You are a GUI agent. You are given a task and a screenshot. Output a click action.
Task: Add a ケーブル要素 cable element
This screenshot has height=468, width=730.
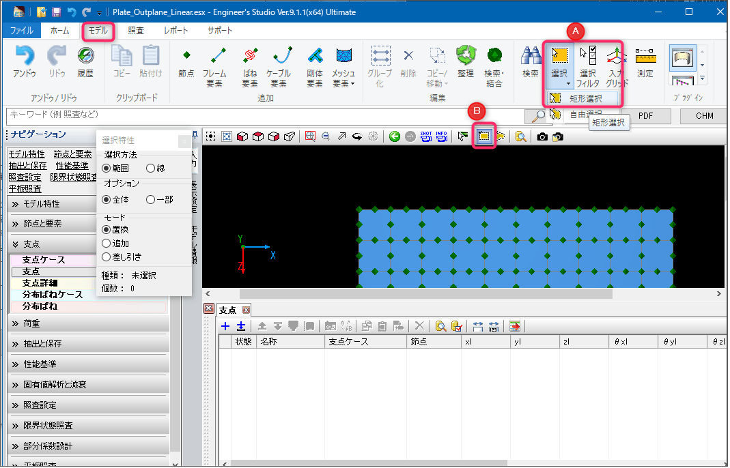point(279,66)
